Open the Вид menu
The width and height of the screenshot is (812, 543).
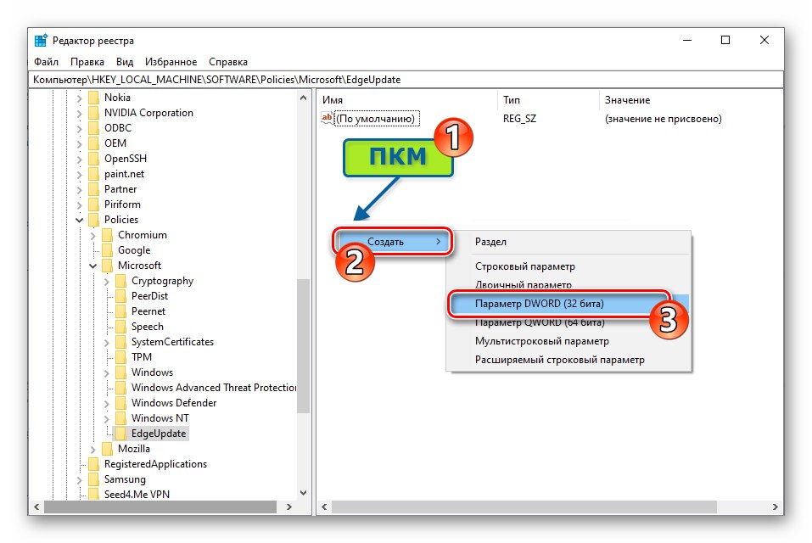click(x=124, y=62)
